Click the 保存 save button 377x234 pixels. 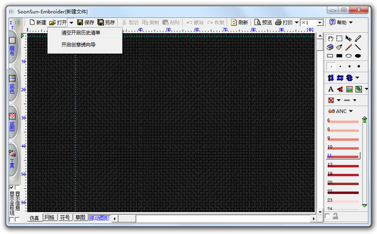85,23
